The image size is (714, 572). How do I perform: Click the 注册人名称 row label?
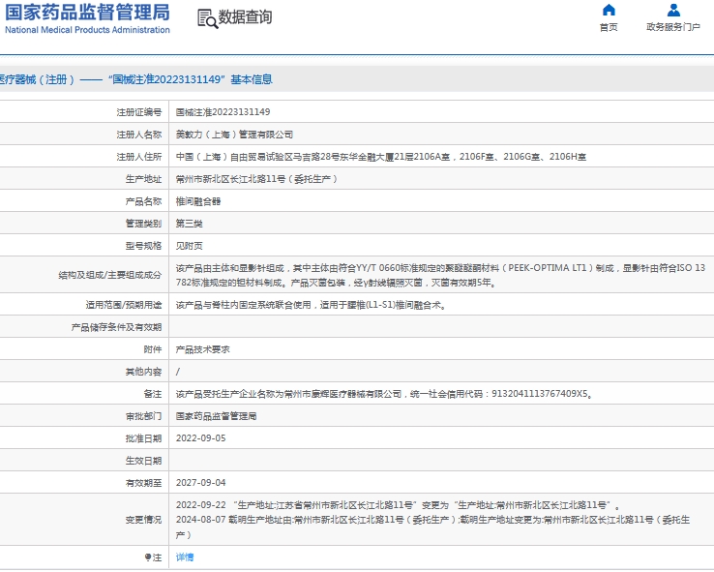tap(139, 135)
